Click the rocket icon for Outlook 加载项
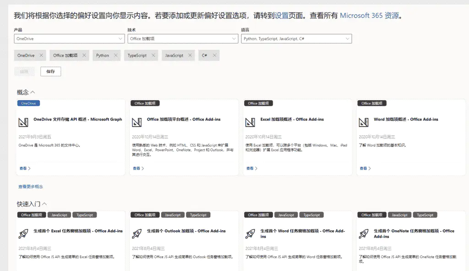The height and width of the screenshot is (271, 469). click(136, 234)
